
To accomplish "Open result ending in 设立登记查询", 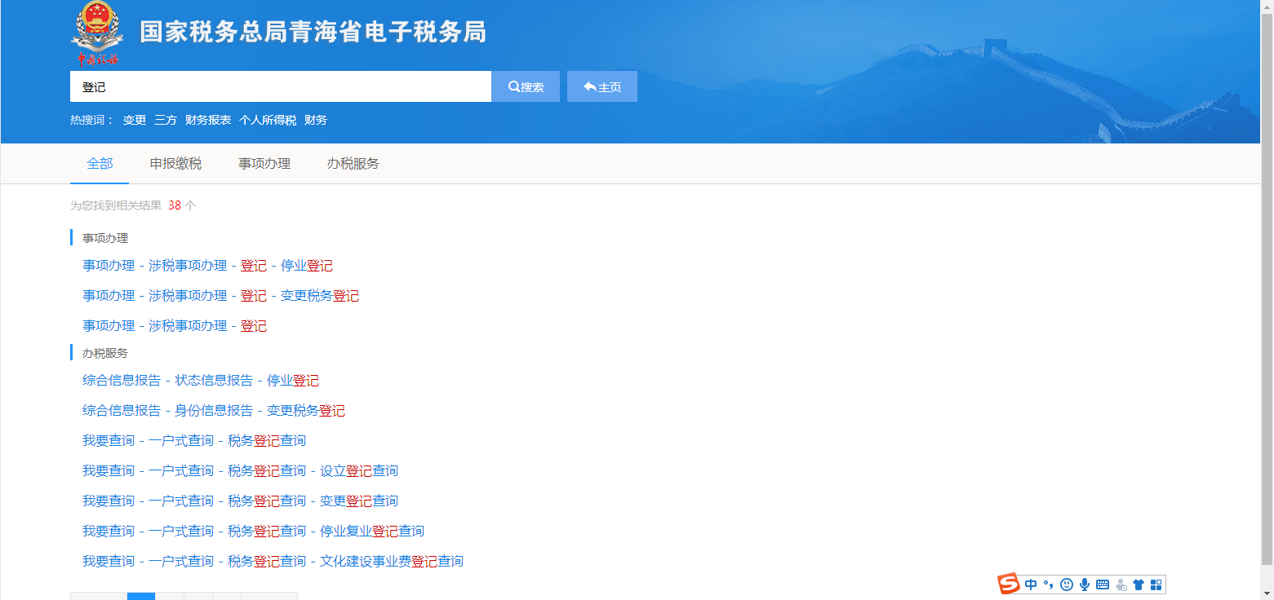I will pos(240,471).
